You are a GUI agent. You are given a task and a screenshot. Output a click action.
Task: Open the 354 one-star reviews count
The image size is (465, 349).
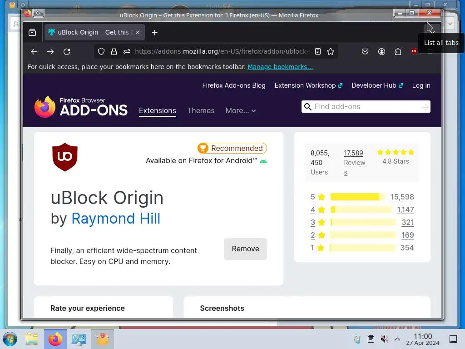(x=407, y=248)
